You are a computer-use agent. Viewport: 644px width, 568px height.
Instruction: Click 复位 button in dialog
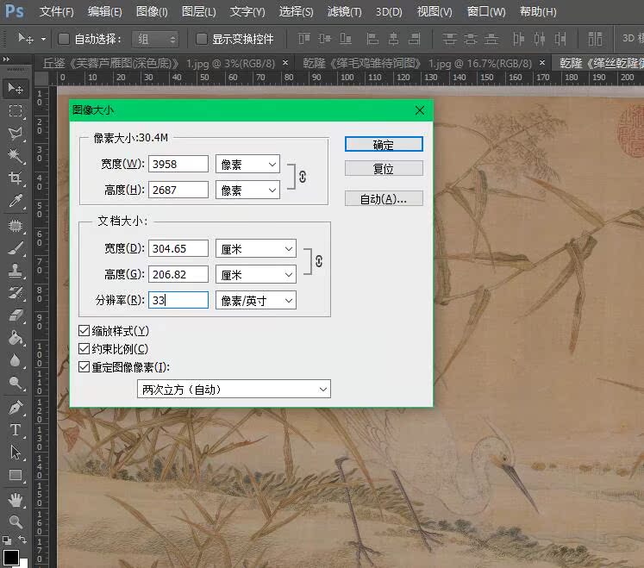pos(384,168)
